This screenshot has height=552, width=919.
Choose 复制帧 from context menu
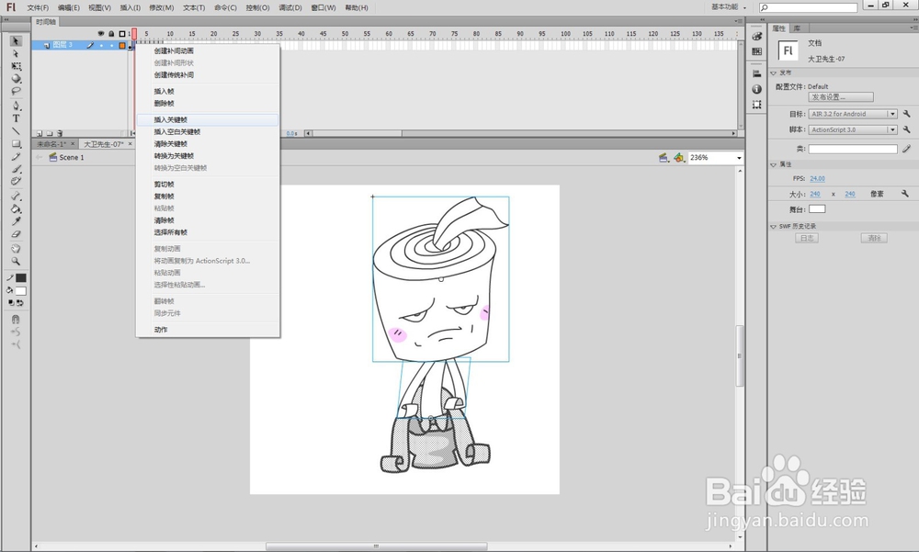pos(208,197)
